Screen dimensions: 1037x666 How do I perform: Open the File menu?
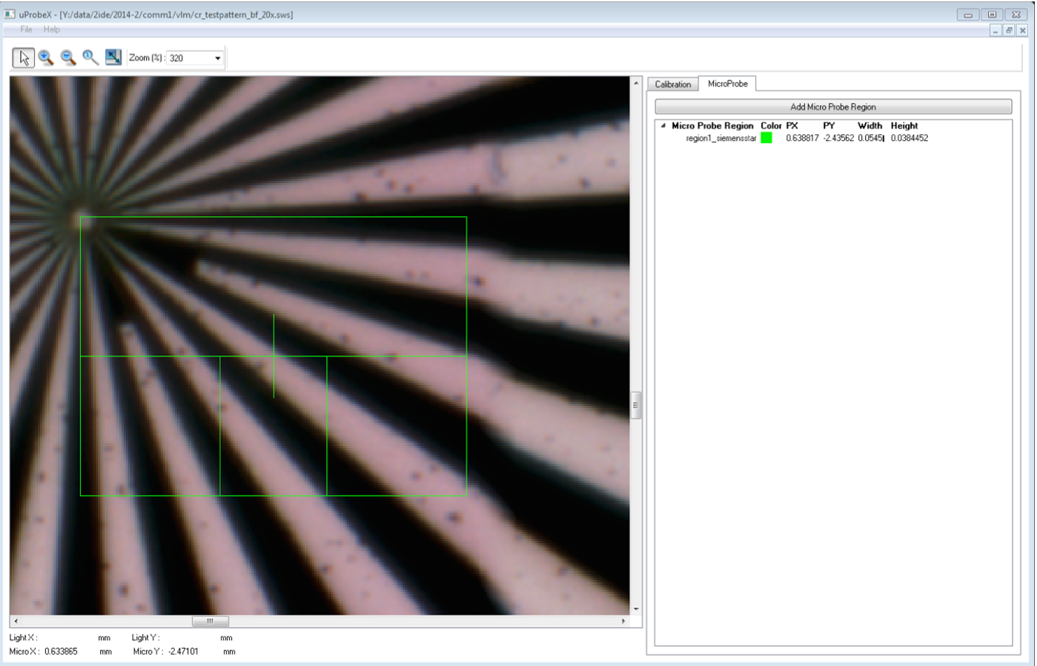pyautogui.click(x=26, y=30)
